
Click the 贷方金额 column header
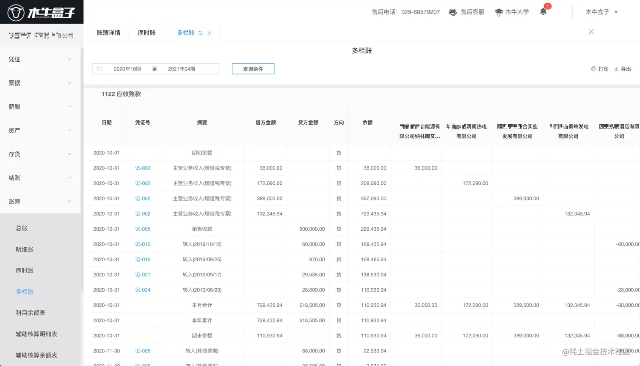click(308, 123)
